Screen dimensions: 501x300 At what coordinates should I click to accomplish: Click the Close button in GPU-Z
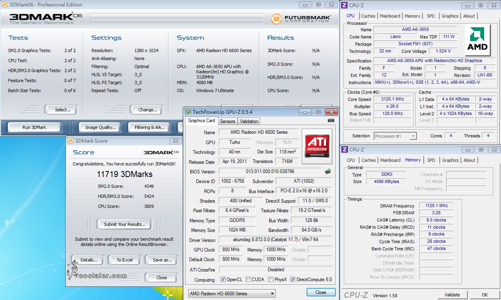click(x=321, y=292)
